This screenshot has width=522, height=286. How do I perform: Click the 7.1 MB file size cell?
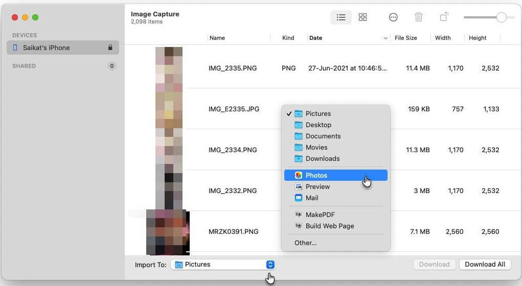pyautogui.click(x=419, y=232)
